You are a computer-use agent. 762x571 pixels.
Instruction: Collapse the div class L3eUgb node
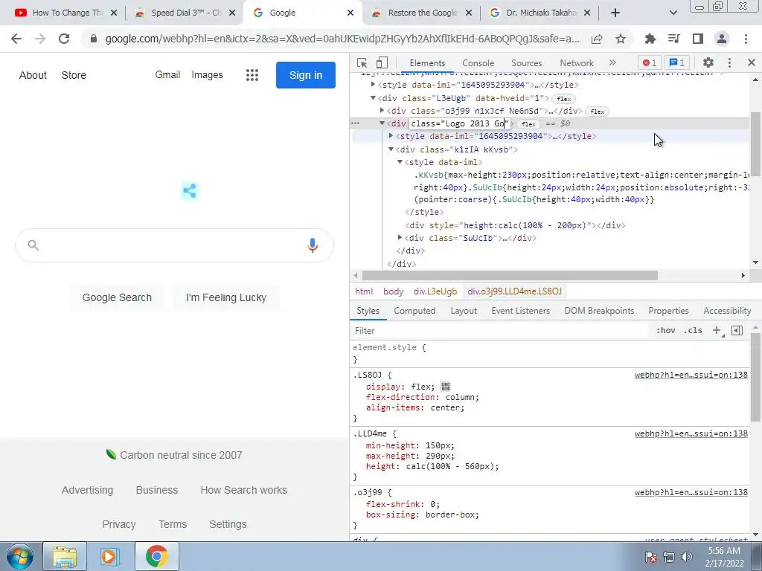pyautogui.click(x=373, y=98)
